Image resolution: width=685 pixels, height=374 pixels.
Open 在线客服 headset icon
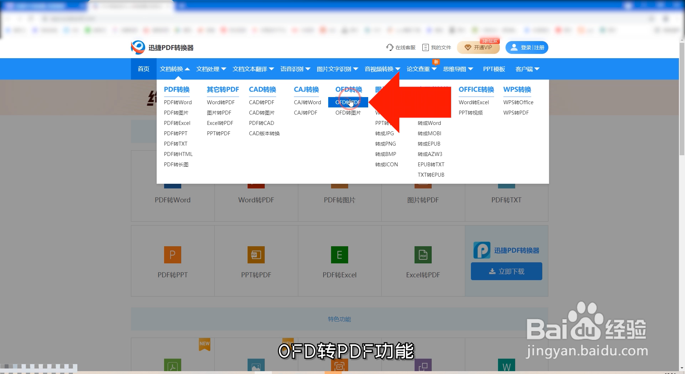[x=389, y=47]
